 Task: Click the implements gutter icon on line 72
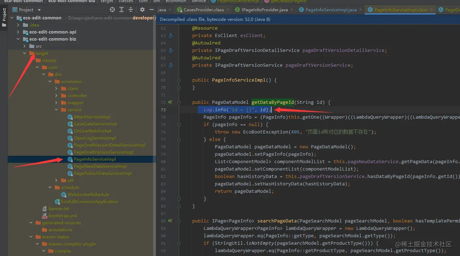click(170, 102)
